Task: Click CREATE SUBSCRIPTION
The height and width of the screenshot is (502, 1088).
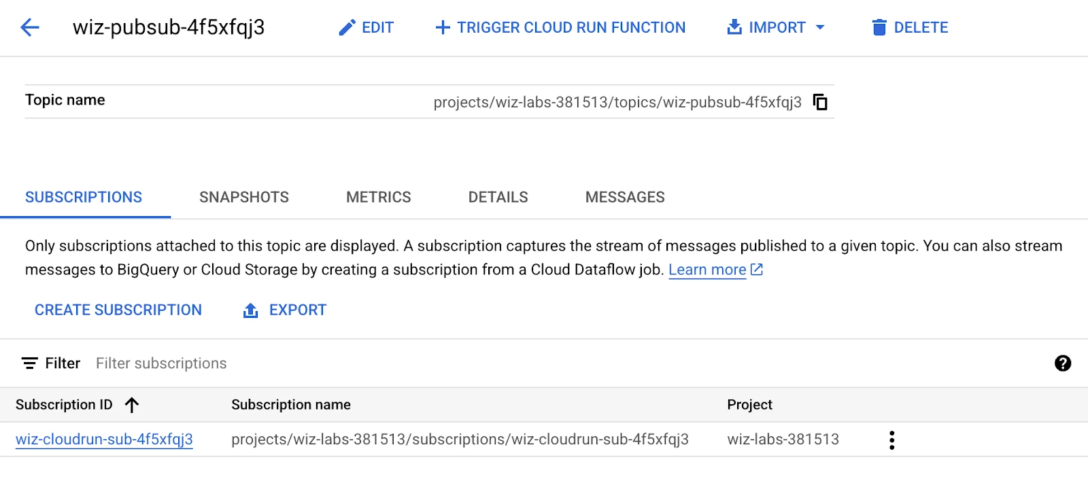Action: tap(118, 310)
